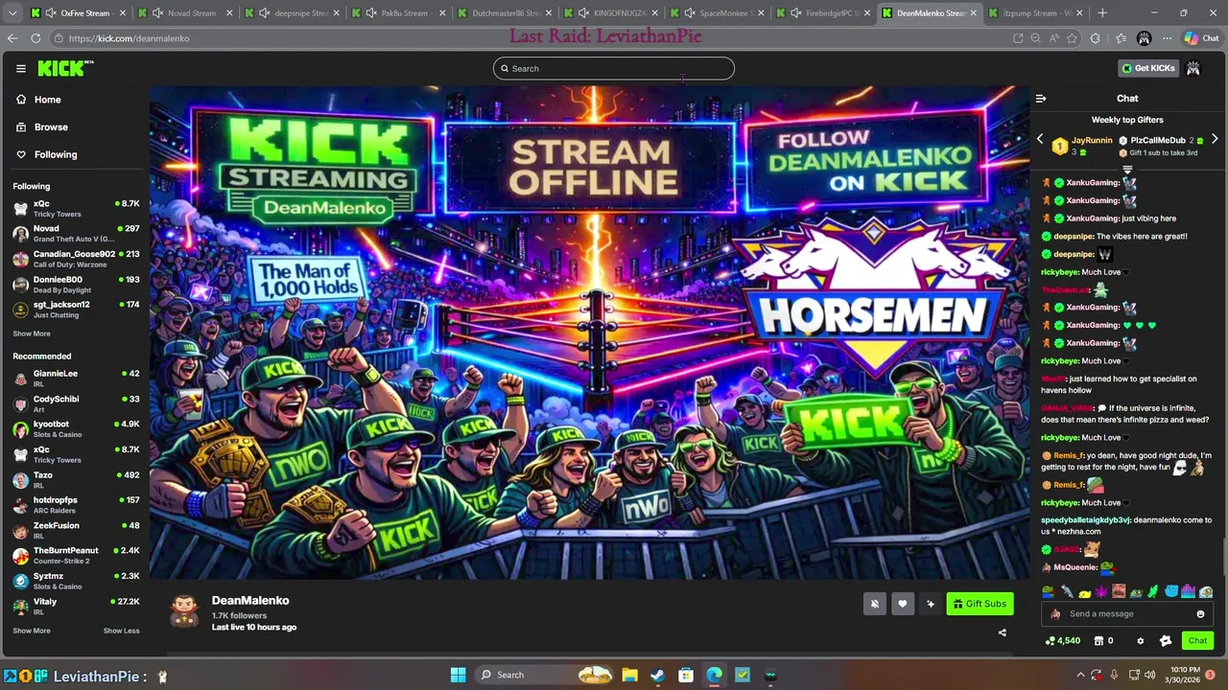
Task: Click the Kick search field
Action: pos(614,68)
